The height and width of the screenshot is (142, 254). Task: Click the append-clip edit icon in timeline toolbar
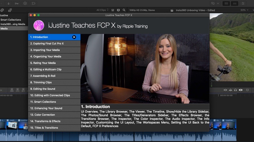pyautogui.click(x=23, y=90)
